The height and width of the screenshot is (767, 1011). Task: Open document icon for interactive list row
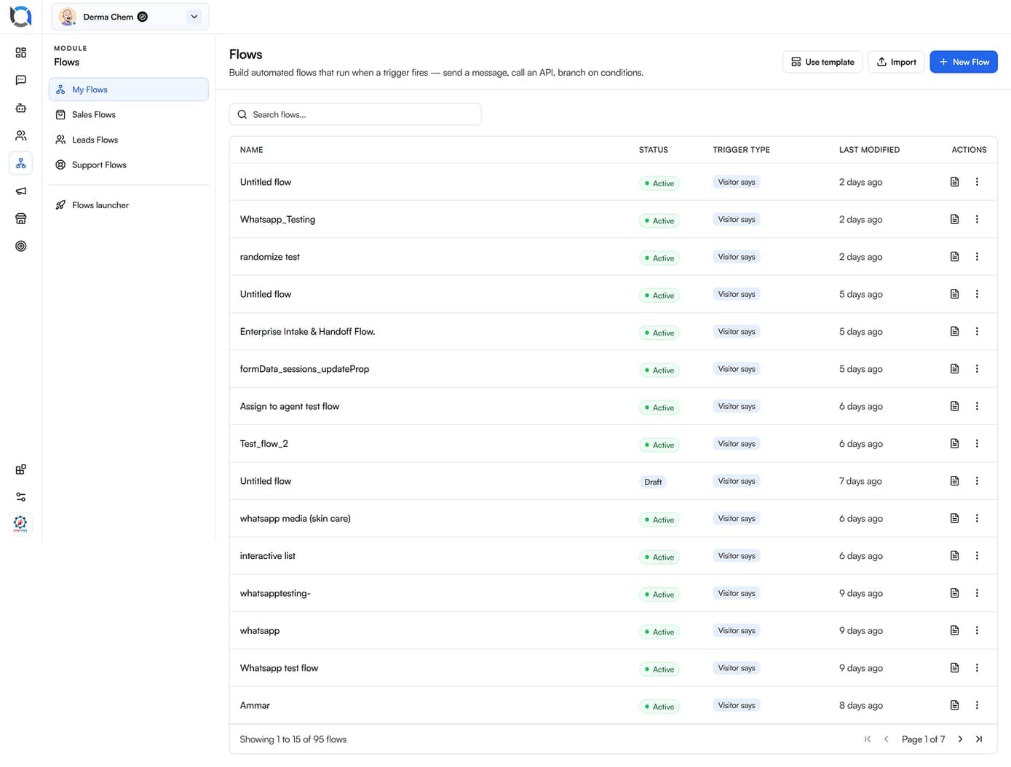coord(954,555)
